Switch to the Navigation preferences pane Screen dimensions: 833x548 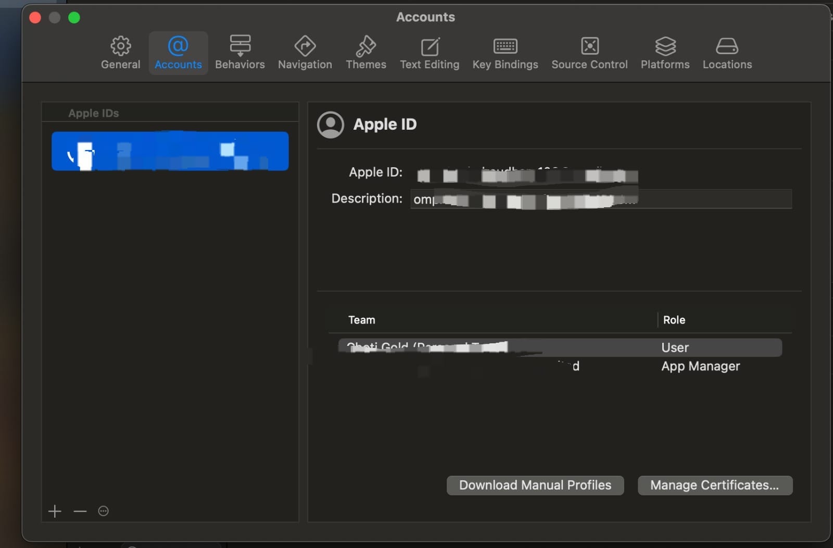point(305,53)
